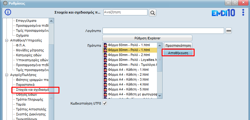Click the icon of Φόρμα A4 - Κάθετη - 1.html
Screen dimensions: 250x120
point(105,70)
